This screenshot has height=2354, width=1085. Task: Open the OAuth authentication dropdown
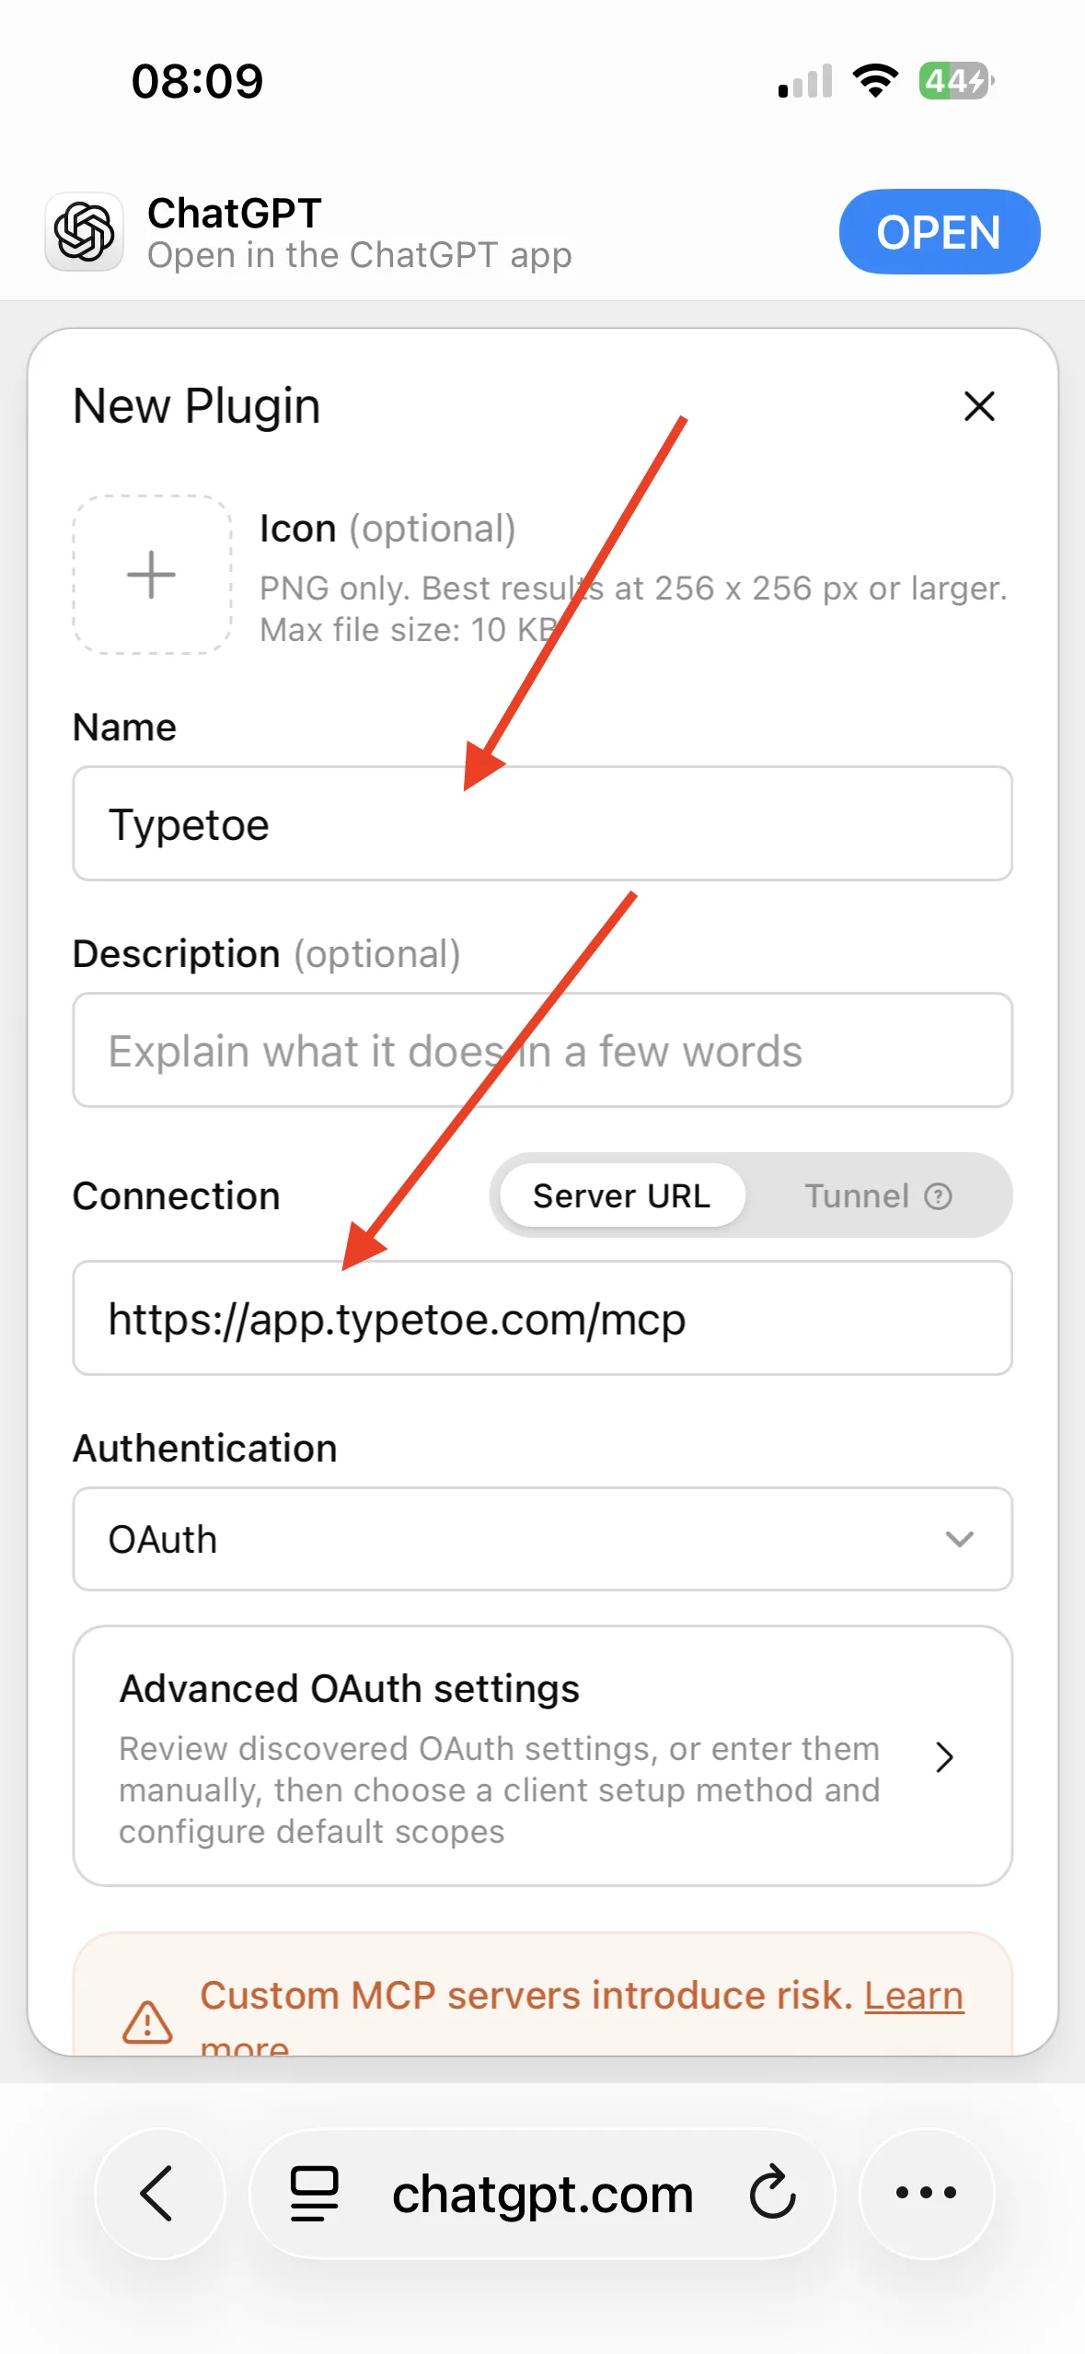click(x=543, y=1539)
